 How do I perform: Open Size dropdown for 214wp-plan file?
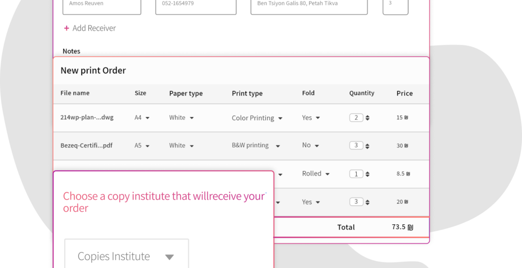(142, 118)
